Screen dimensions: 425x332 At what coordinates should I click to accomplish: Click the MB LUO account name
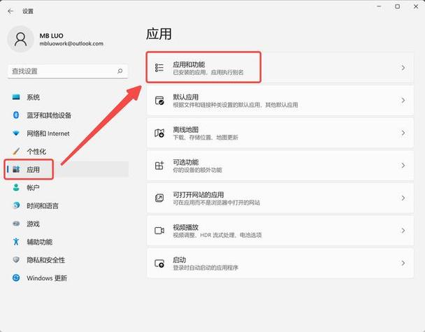[51, 36]
